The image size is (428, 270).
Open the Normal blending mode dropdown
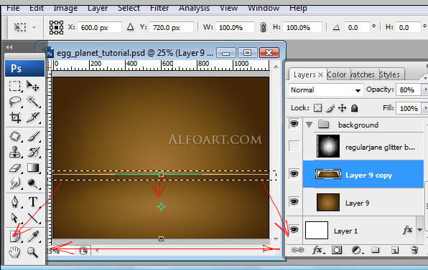(325, 90)
